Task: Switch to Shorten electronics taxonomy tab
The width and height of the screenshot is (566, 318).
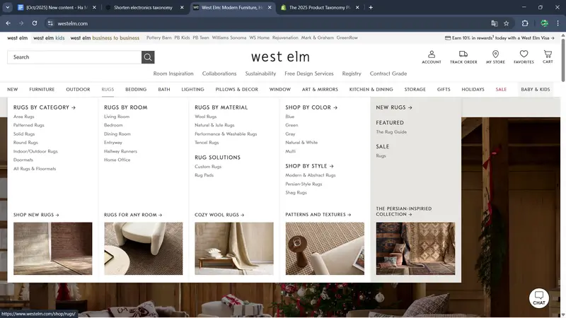Action: tap(144, 7)
